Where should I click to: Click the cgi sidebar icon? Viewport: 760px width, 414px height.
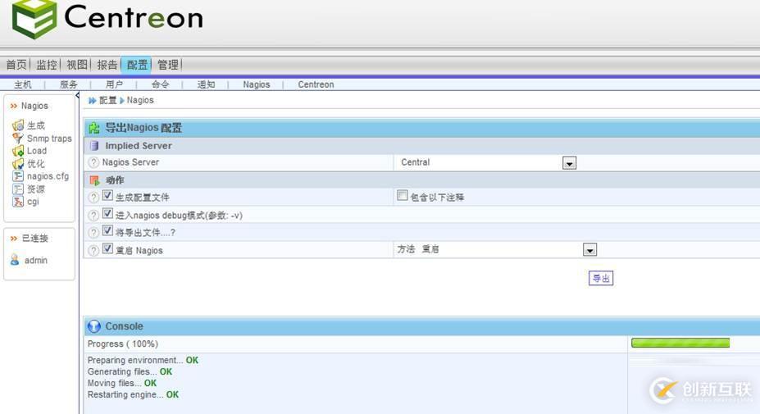pos(18,202)
